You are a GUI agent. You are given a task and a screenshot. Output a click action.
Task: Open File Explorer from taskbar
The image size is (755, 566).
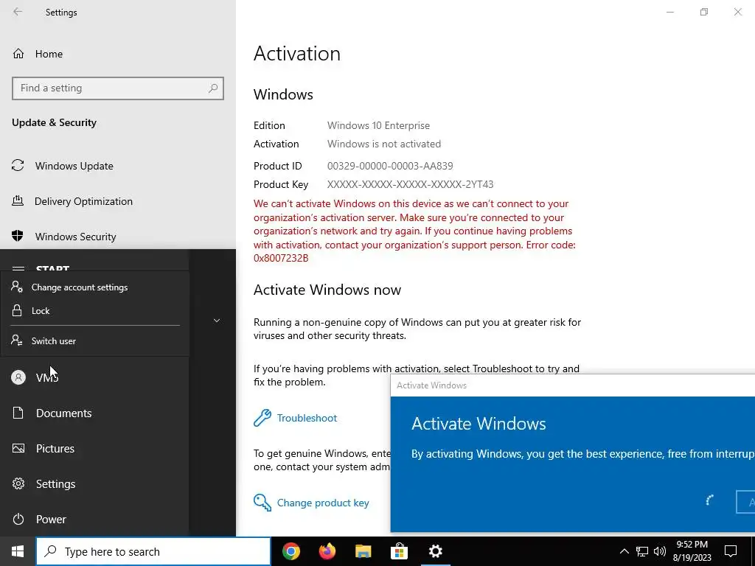coord(363,551)
